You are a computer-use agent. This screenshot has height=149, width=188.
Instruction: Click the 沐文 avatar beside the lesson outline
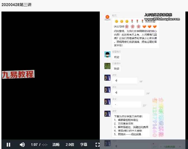pyautogui.click(x=107, y=114)
